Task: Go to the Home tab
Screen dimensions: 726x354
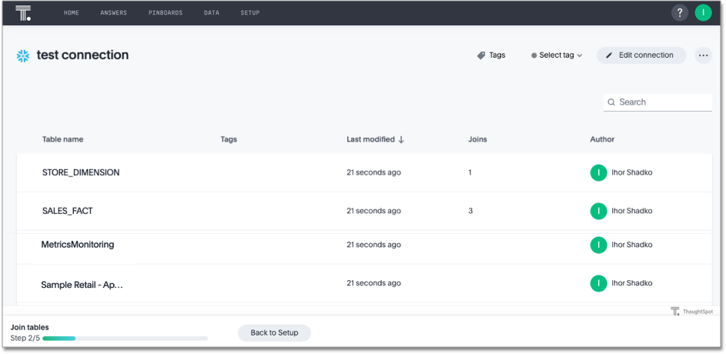Action: point(72,13)
